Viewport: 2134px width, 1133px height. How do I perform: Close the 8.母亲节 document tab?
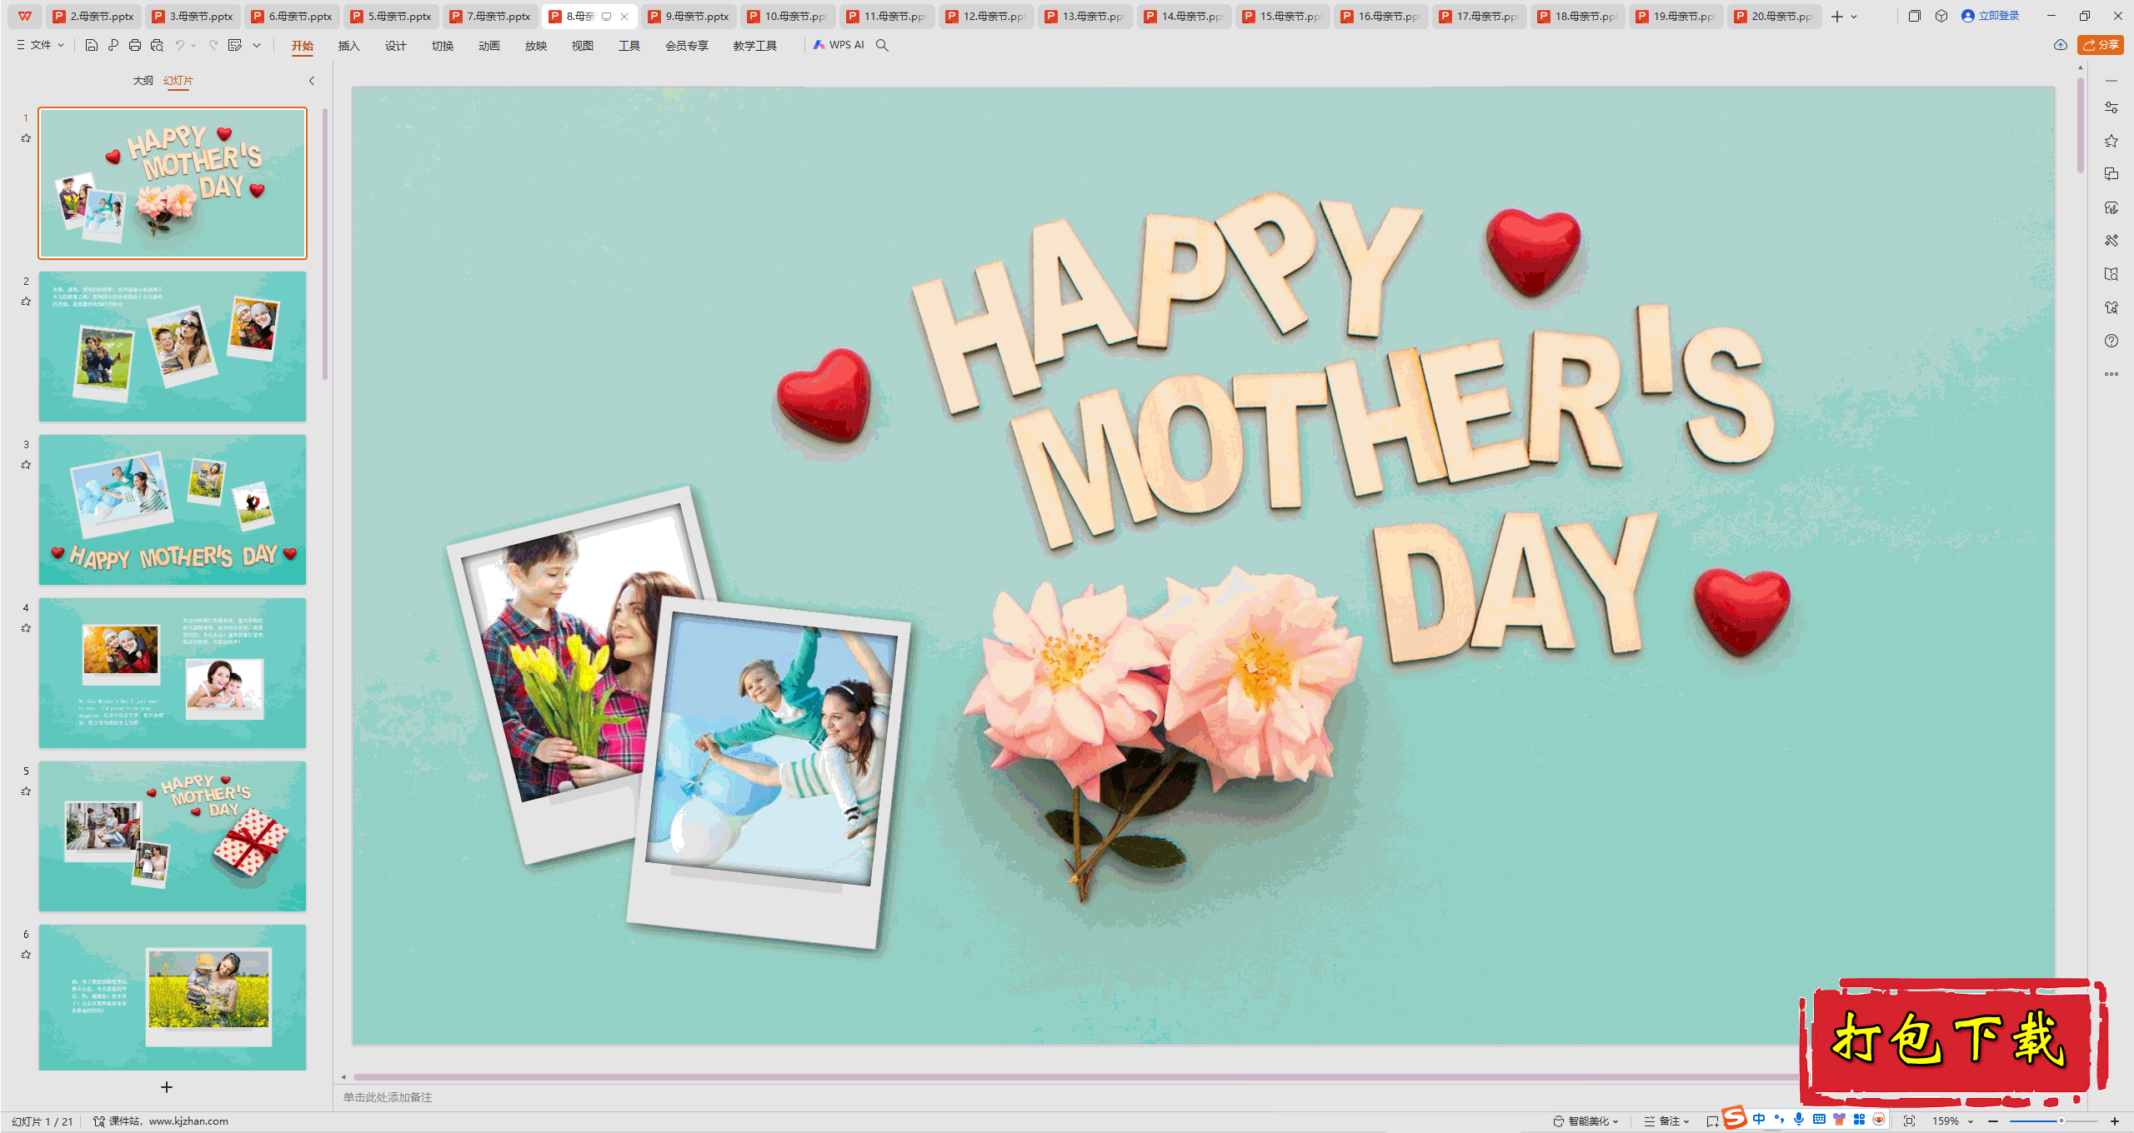point(624,16)
